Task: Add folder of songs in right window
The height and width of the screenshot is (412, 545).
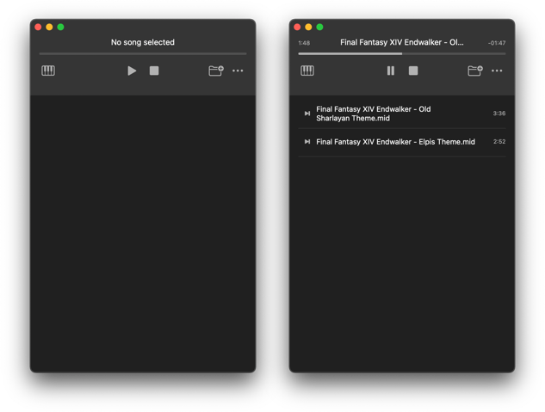Action: (x=475, y=71)
